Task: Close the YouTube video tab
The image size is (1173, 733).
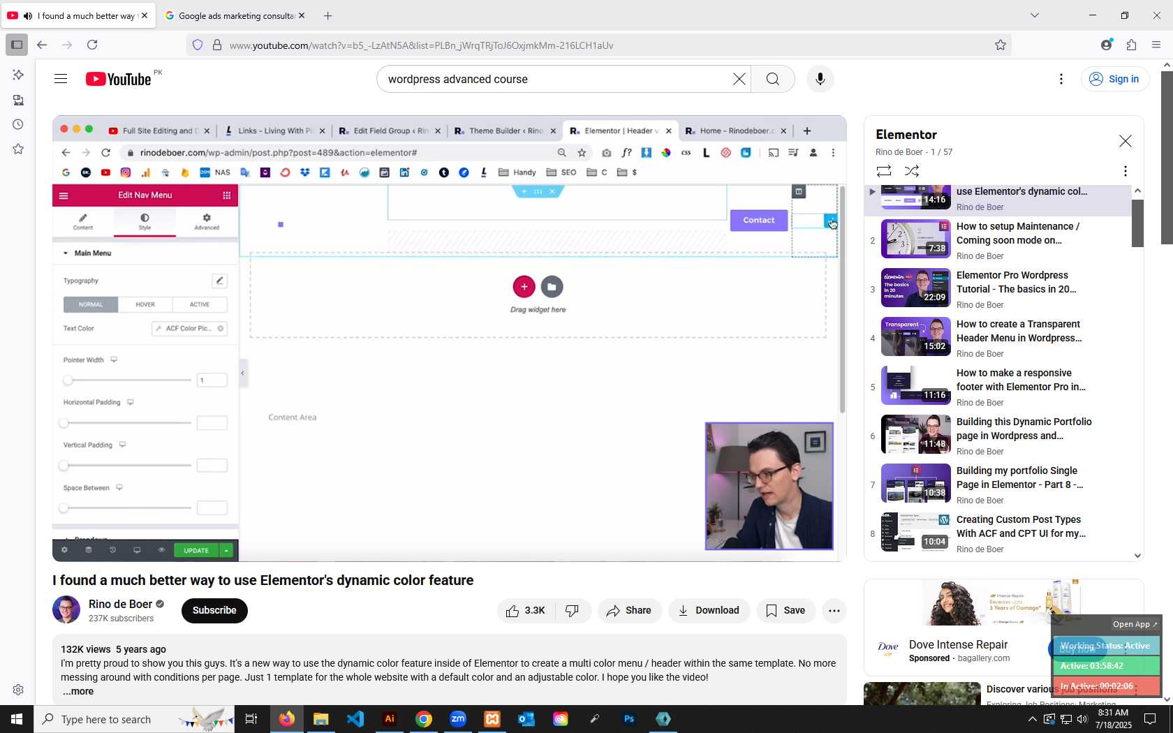Action: click(x=145, y=15)
